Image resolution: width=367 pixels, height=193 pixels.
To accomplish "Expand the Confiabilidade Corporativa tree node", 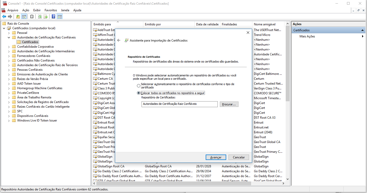I will click(x=9, y=47).
